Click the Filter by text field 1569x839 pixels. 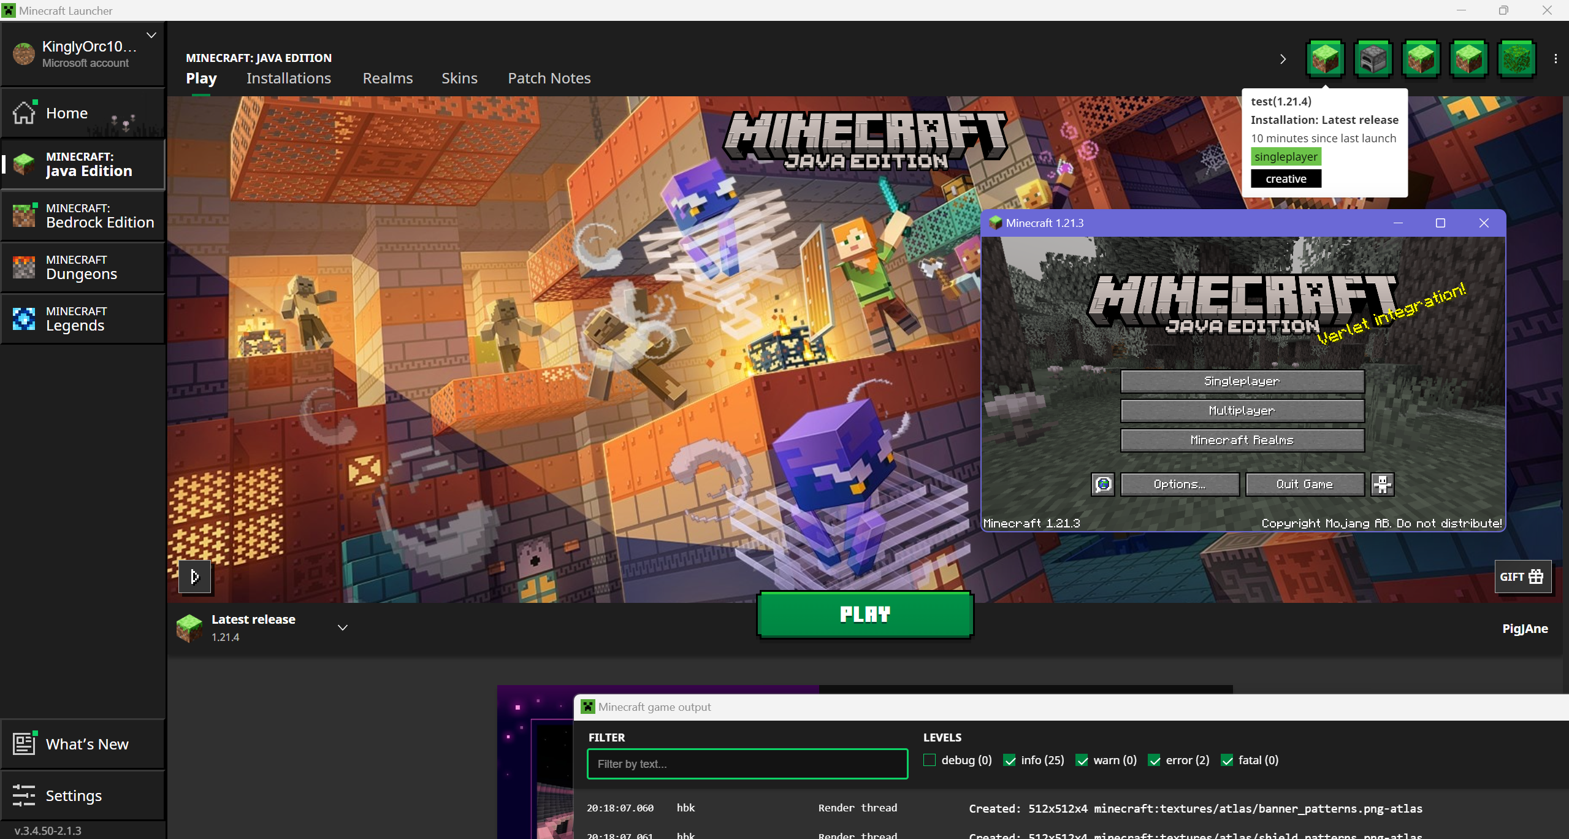pyautogui.click(x=747, y=764)
